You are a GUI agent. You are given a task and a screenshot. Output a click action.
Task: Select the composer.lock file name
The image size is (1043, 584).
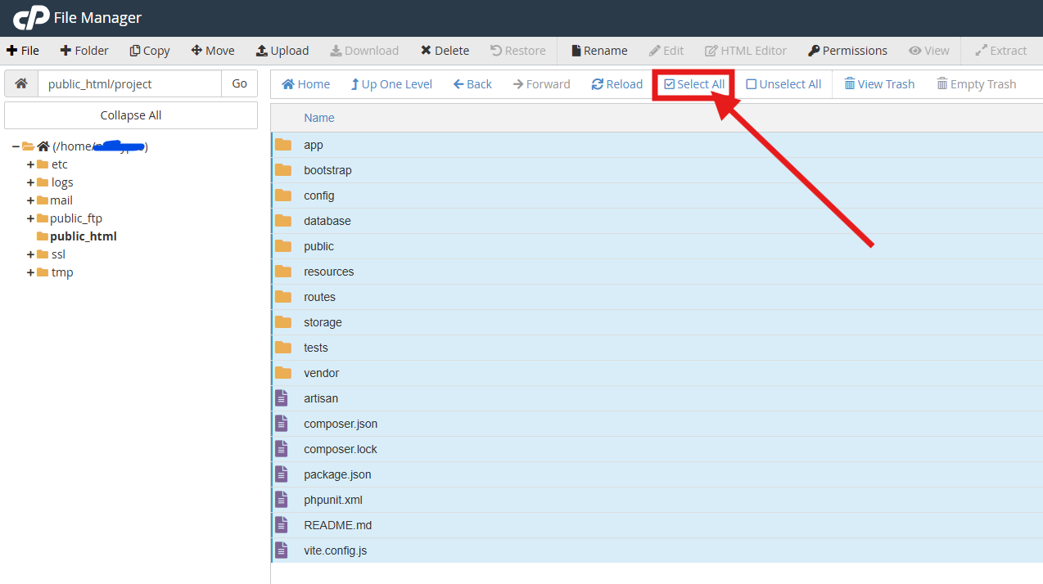coord(341,449)
